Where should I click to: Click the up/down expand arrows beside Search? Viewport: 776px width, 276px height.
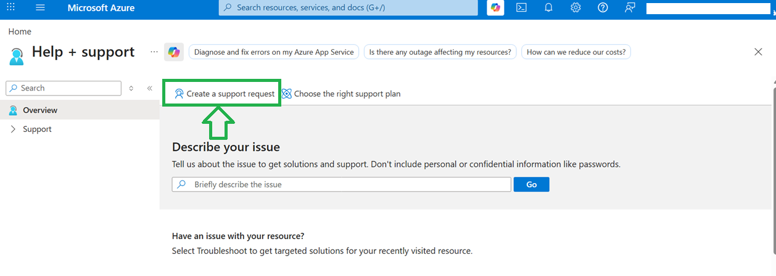131,88
